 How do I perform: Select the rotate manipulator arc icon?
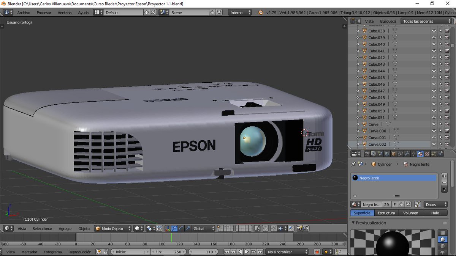click(181, 229)
